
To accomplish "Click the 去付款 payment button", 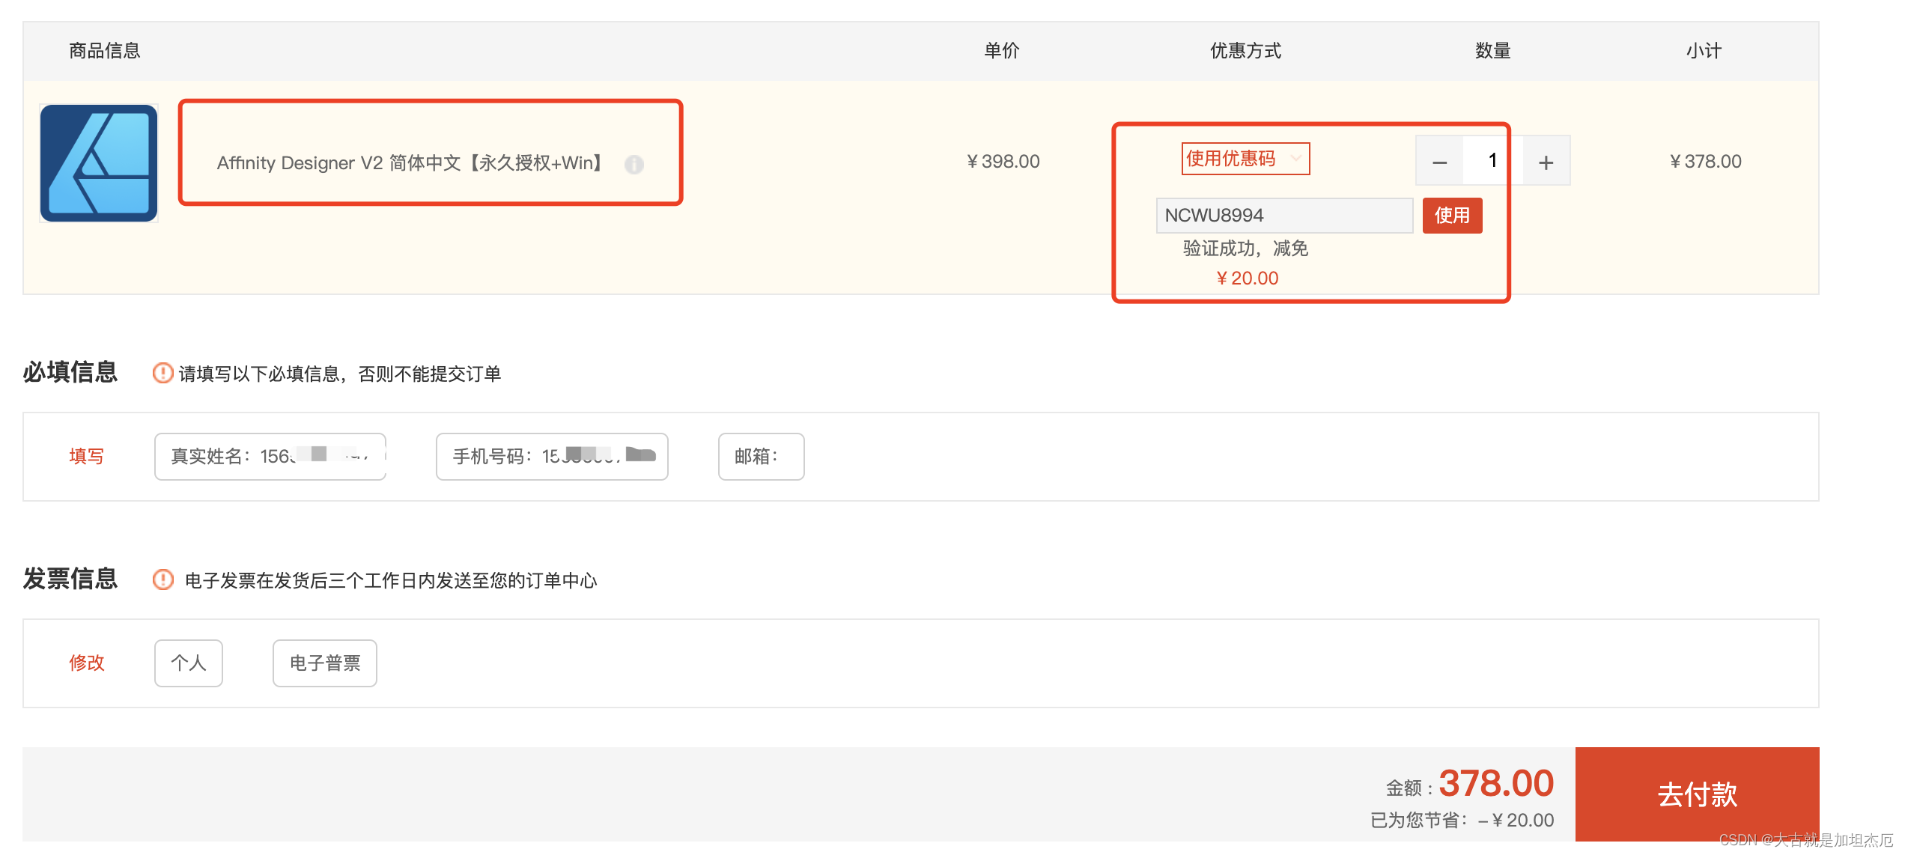I will click(x=1697, y=794).
